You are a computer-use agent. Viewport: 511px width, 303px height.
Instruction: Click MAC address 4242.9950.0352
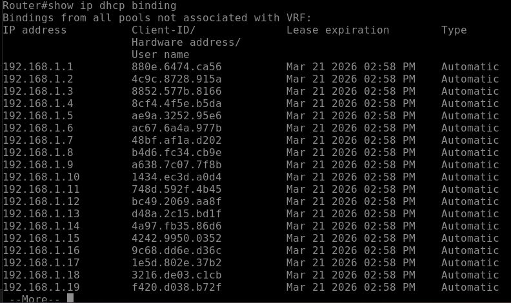point(176,239)
